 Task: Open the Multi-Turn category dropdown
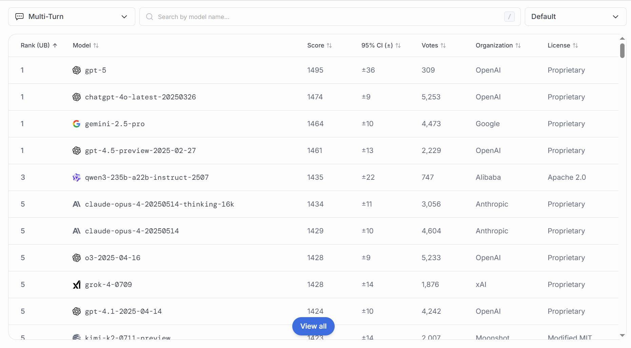[x=72, y=17]
